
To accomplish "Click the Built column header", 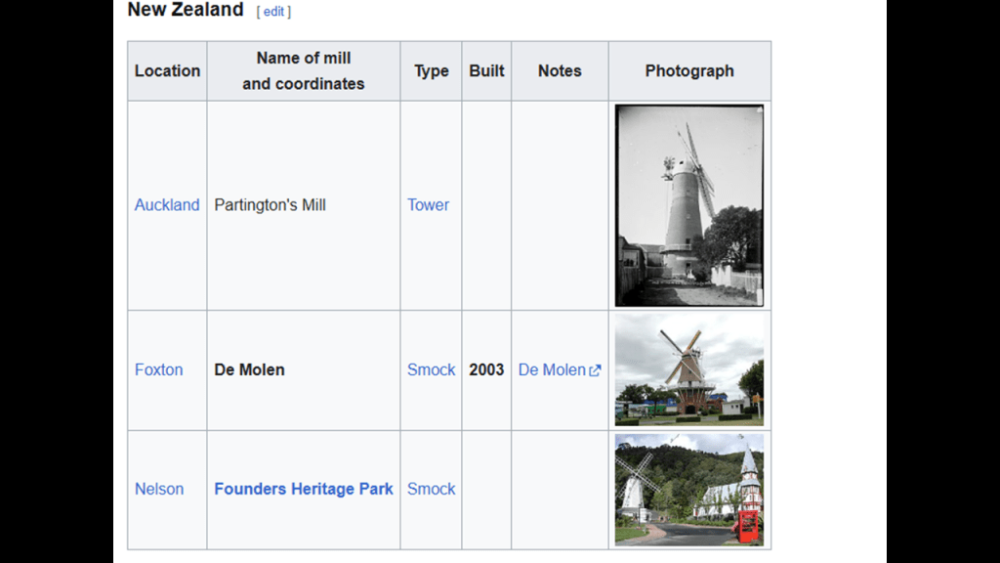I will (x=486, y=71).
